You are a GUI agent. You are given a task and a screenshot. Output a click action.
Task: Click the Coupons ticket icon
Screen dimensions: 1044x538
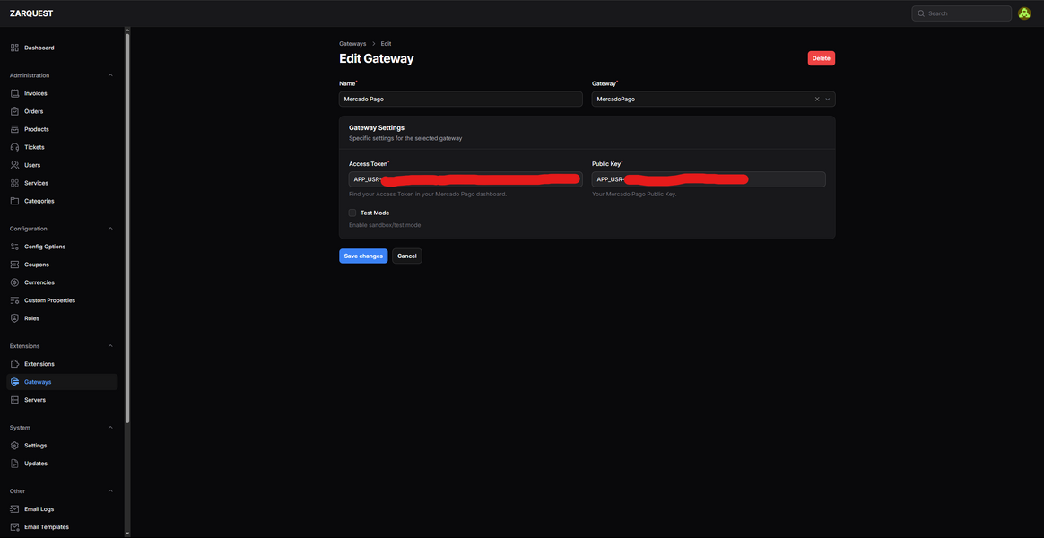click(14, 265)
